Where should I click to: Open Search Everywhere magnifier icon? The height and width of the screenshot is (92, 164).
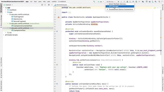(159, 2)
